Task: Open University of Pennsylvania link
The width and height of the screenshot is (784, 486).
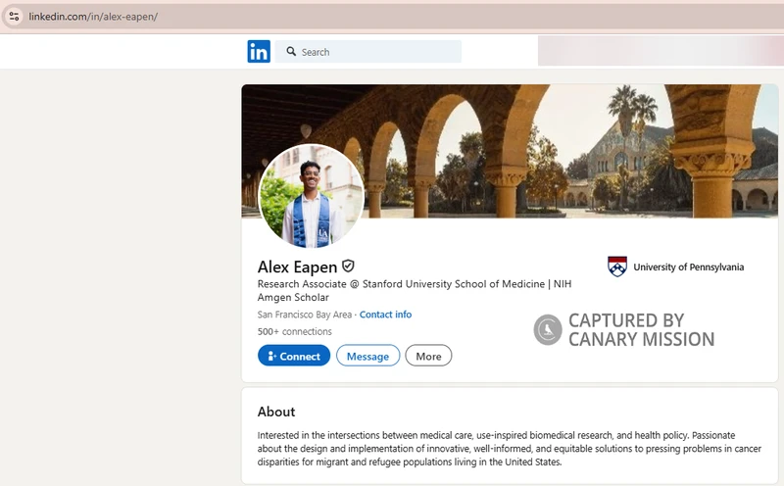Action: pos(689,267)
